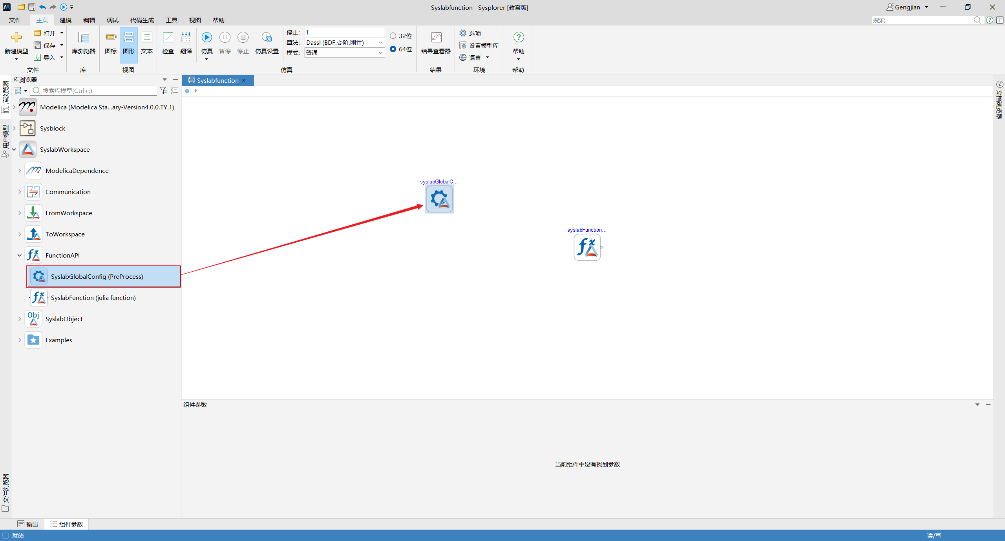Image resolution: width=1005 pixels, height=541 pixels.
Task: Switch to 图标 icon view
Action: 111,43
